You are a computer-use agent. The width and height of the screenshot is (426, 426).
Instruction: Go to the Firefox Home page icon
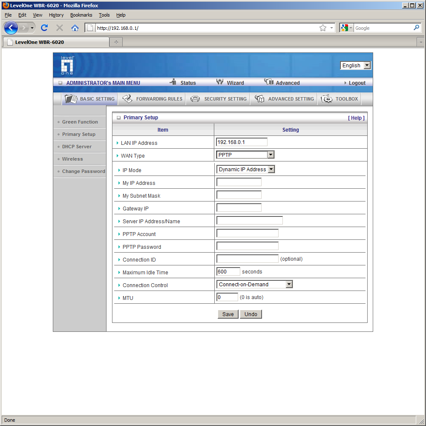pyautogui.click(x=75, y=28)
